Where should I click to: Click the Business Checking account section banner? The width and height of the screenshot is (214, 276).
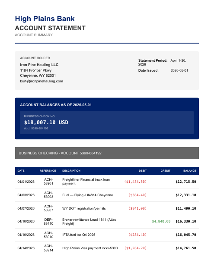pos(107,153)
